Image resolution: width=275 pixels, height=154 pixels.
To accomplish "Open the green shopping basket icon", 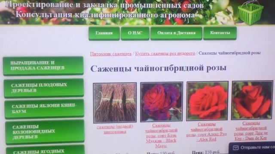I will 251,12.
